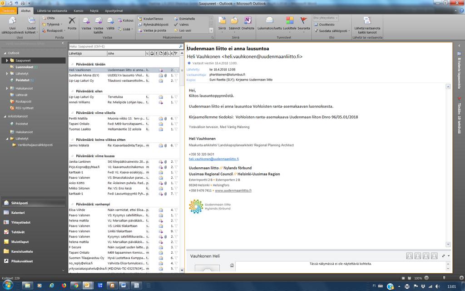Open the Säännöt rules dropdown

tap(234, 25)
